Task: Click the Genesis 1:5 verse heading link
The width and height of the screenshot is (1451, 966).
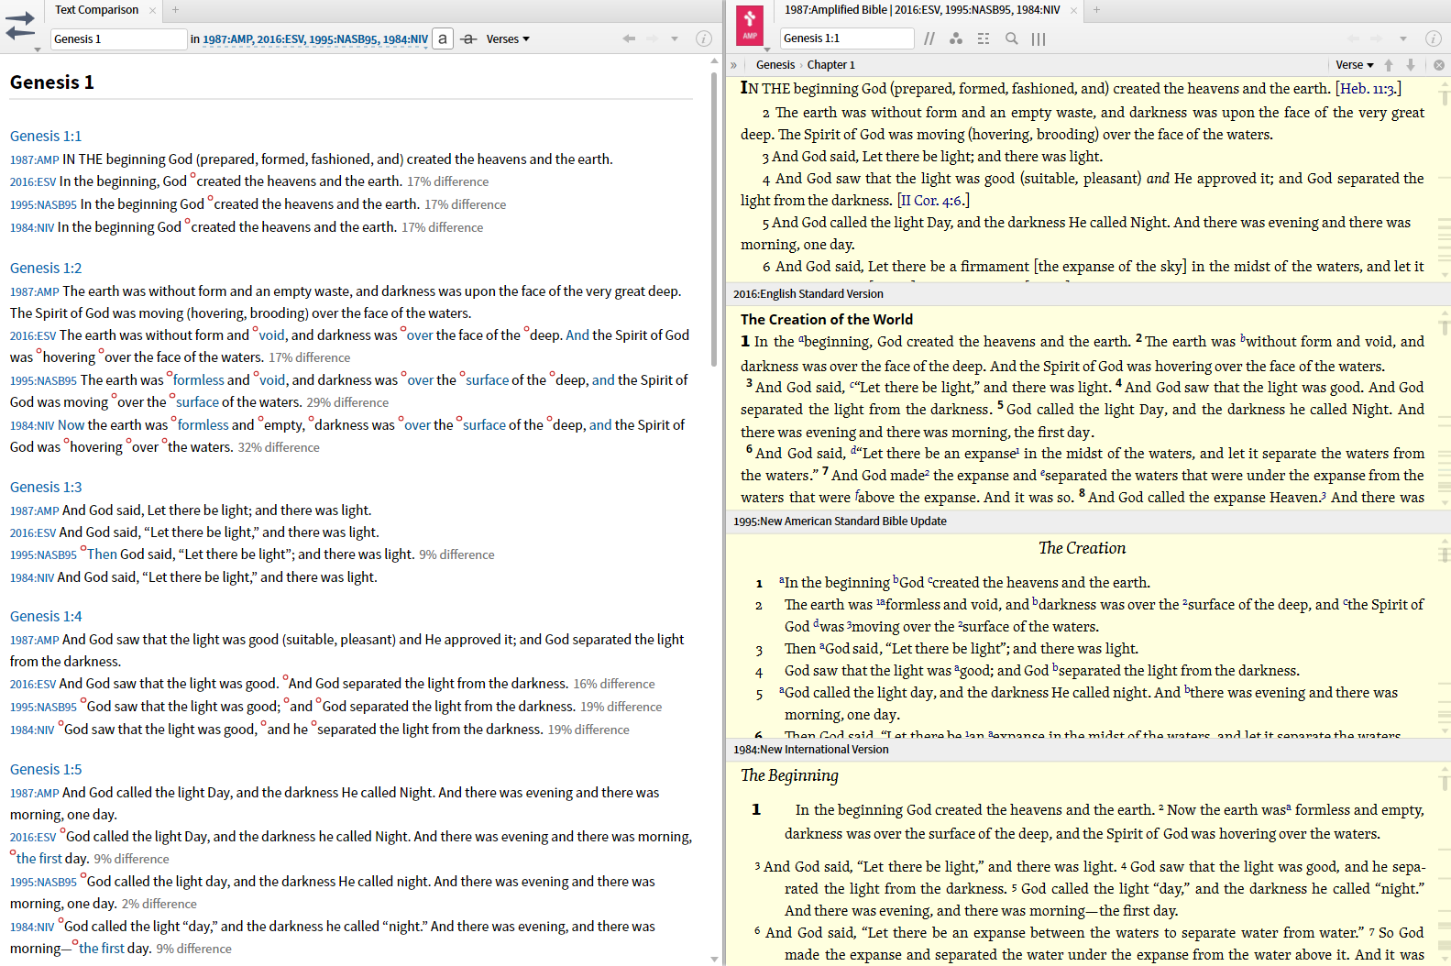Action: 46,769
